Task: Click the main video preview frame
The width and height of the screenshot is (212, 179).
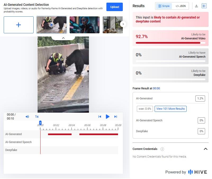Action: coord(63,75)
